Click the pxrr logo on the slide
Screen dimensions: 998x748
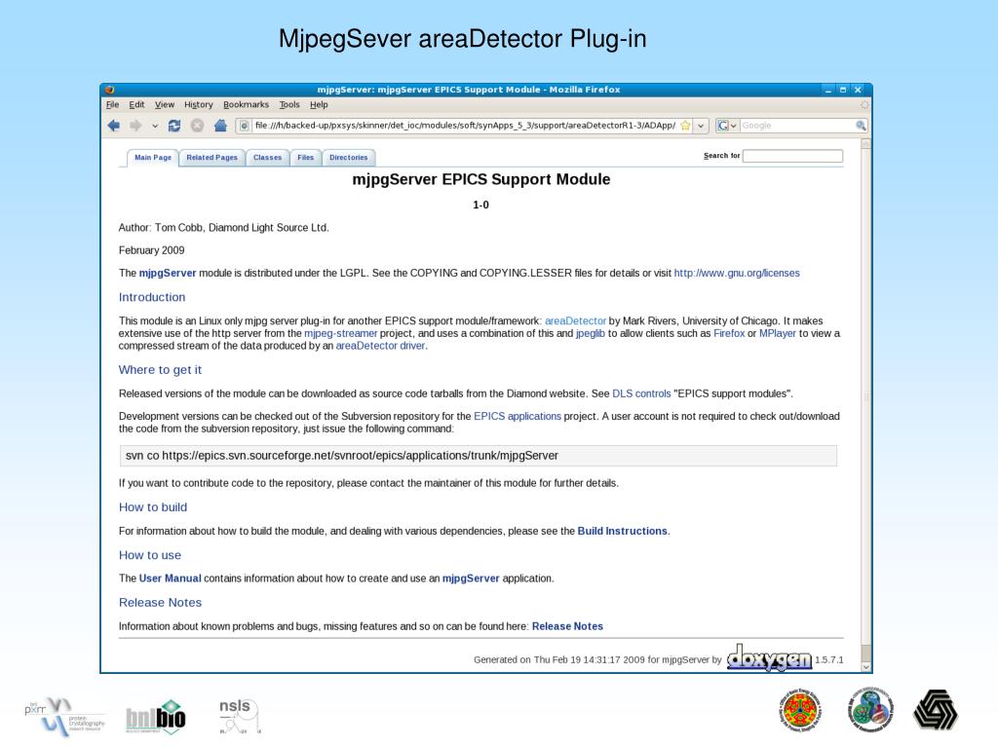click(65, 717)
